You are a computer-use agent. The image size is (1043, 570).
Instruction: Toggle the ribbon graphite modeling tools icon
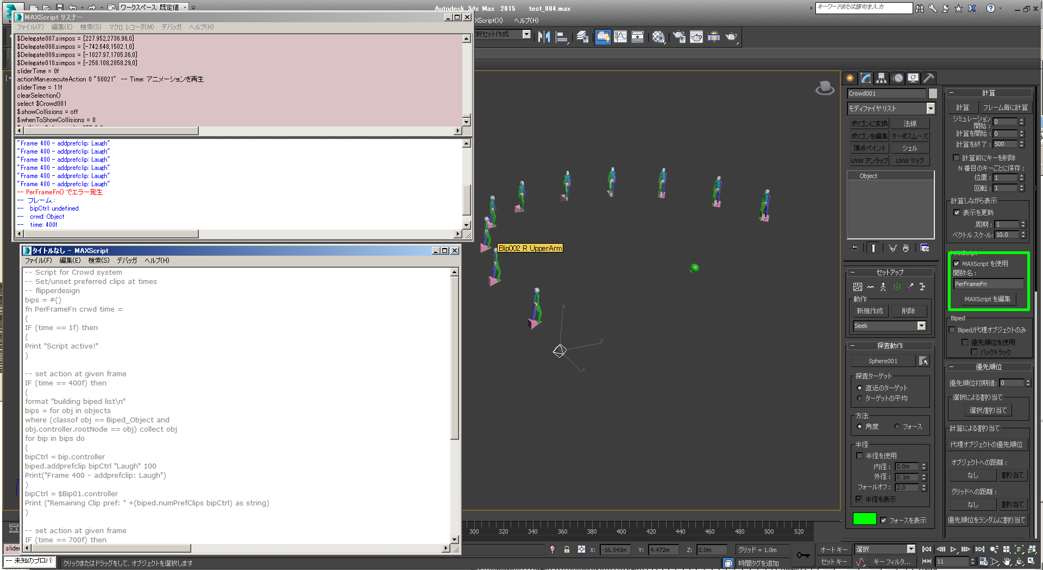(602, 37)
